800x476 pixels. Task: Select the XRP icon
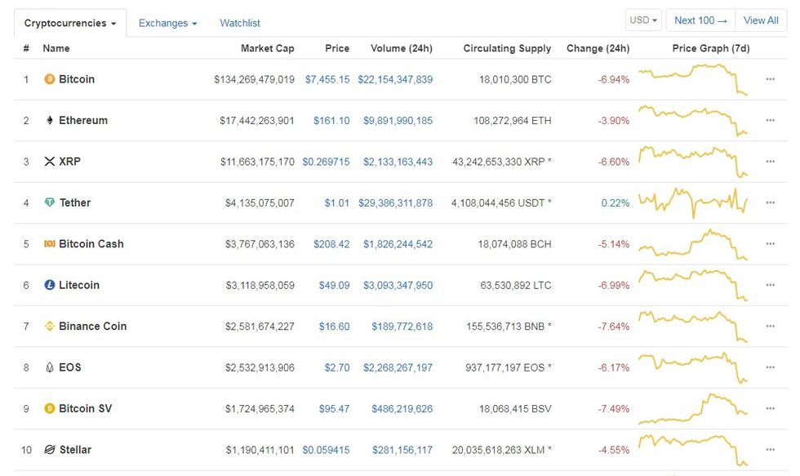point(49,161)
